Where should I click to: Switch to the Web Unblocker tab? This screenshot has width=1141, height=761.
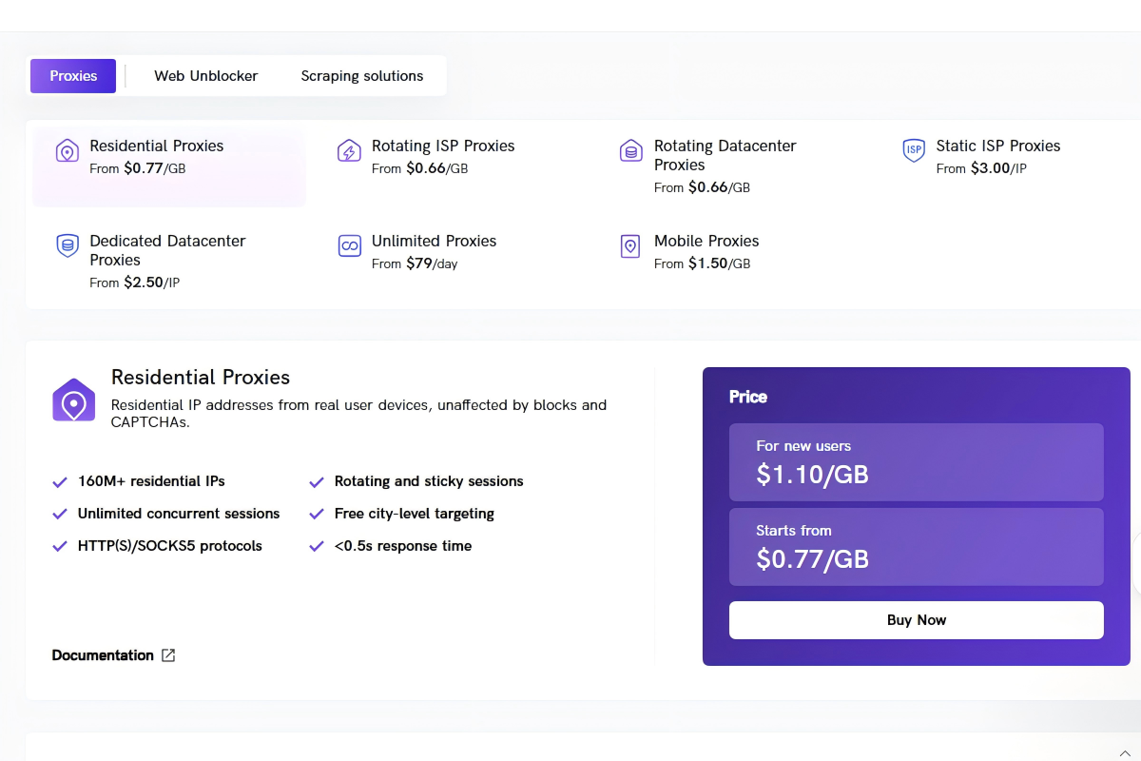coord(206,75)
